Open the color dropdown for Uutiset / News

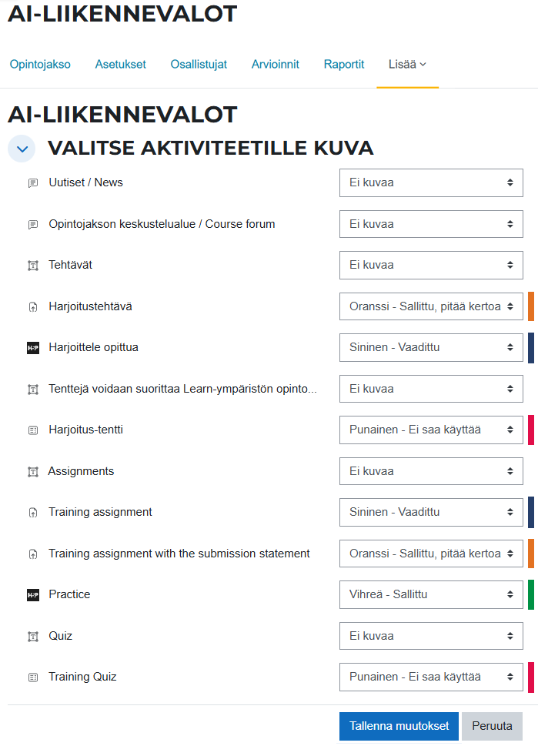430,182
